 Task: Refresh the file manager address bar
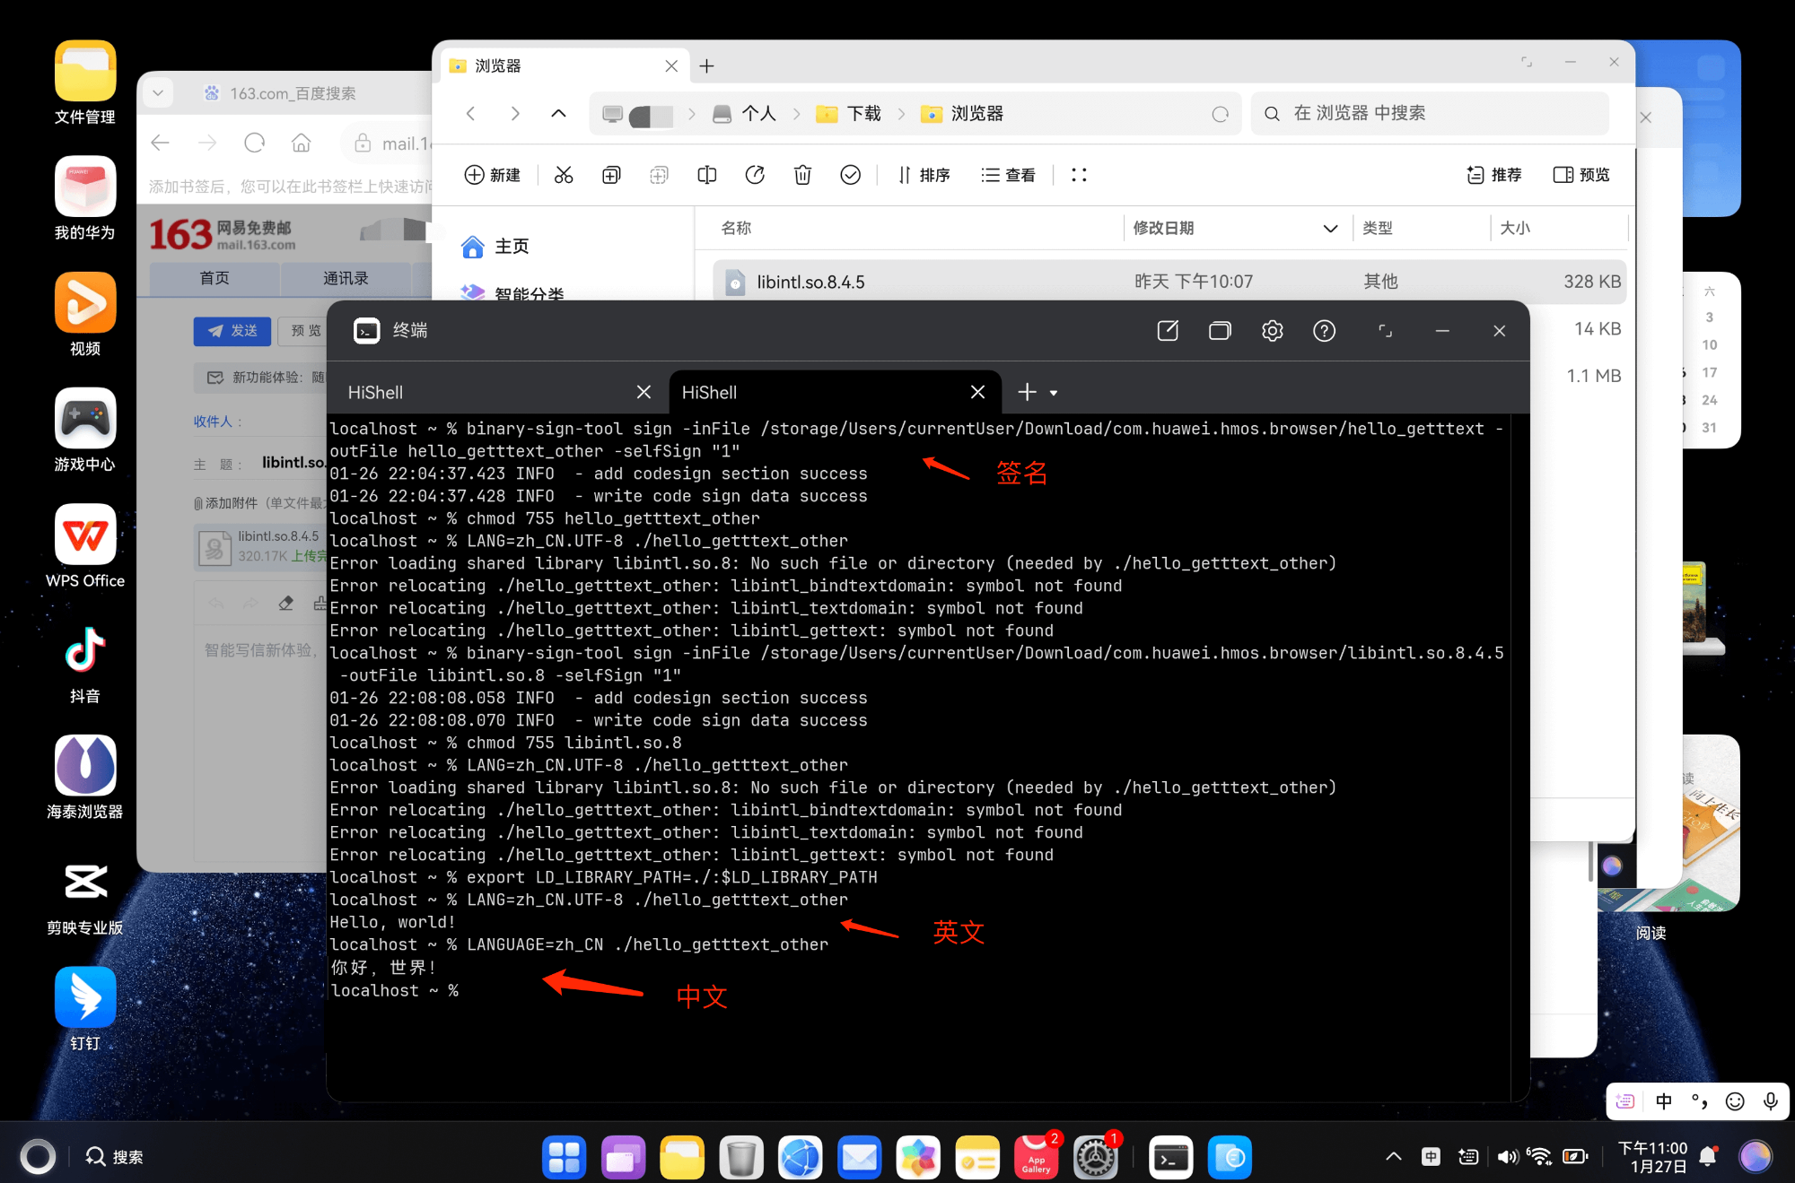pyautogui.click(x=1220, y=114)
